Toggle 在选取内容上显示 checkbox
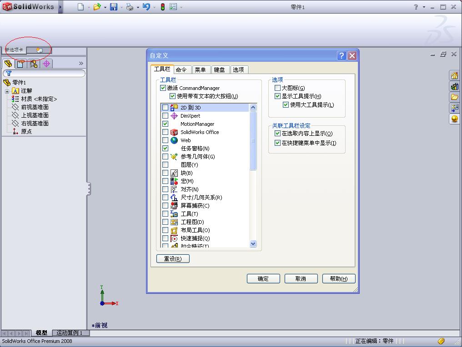The height and width of the screenshot is (347, 462). click(x=277, y=134)
